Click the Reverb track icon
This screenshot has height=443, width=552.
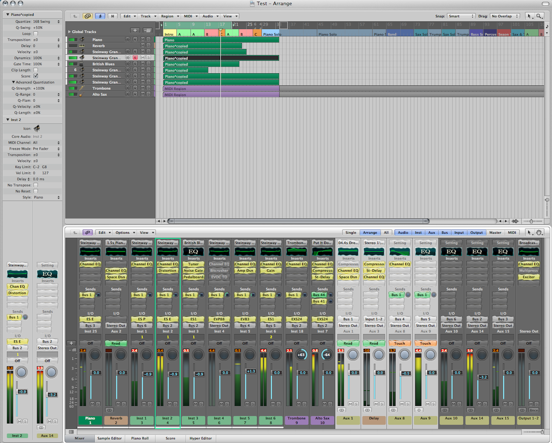pos(82,46)
